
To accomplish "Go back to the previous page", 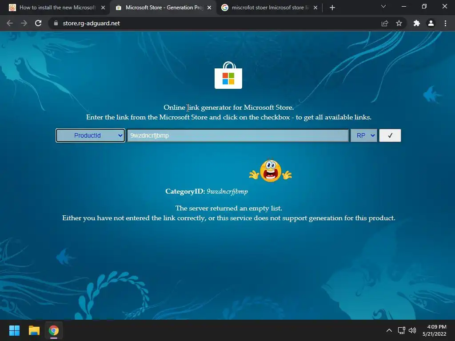I will pos(10,23).
